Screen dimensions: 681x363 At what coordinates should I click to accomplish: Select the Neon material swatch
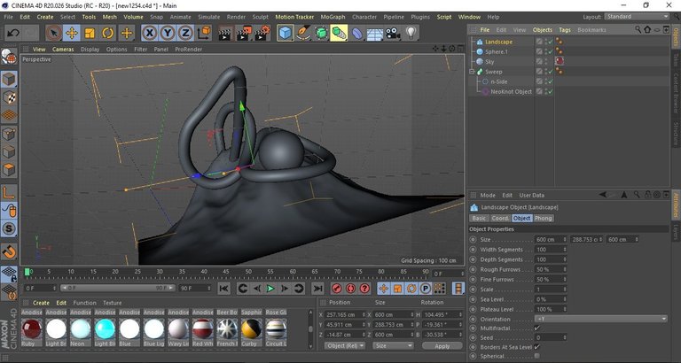click(81, 329)
